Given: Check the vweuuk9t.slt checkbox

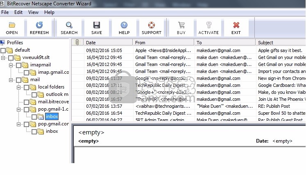Looking at the screenshot, I should (x=11, y=58).
